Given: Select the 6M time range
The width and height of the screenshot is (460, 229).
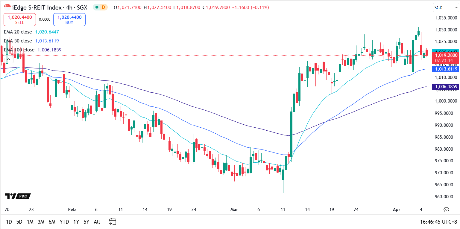Looking at the screenshot, I should coord(52,222).
